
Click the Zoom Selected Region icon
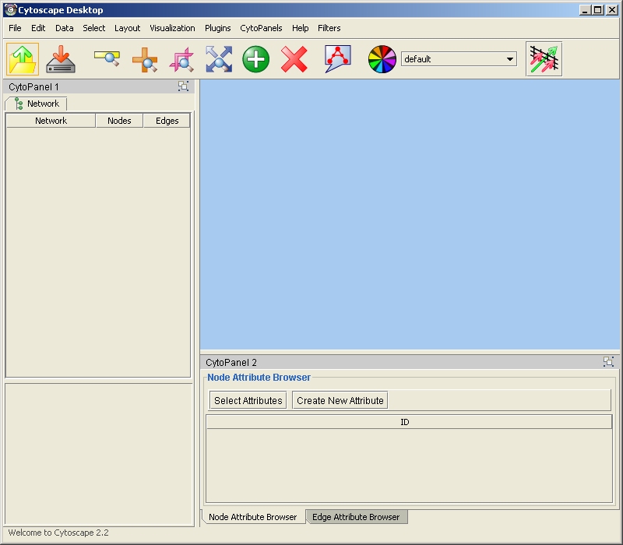[181, 59]
